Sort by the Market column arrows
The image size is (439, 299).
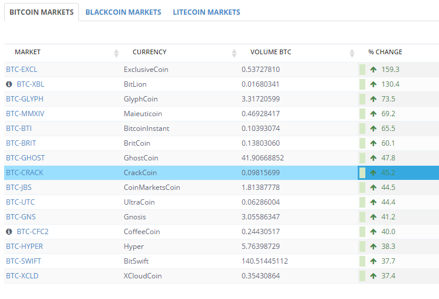point(116,53)
